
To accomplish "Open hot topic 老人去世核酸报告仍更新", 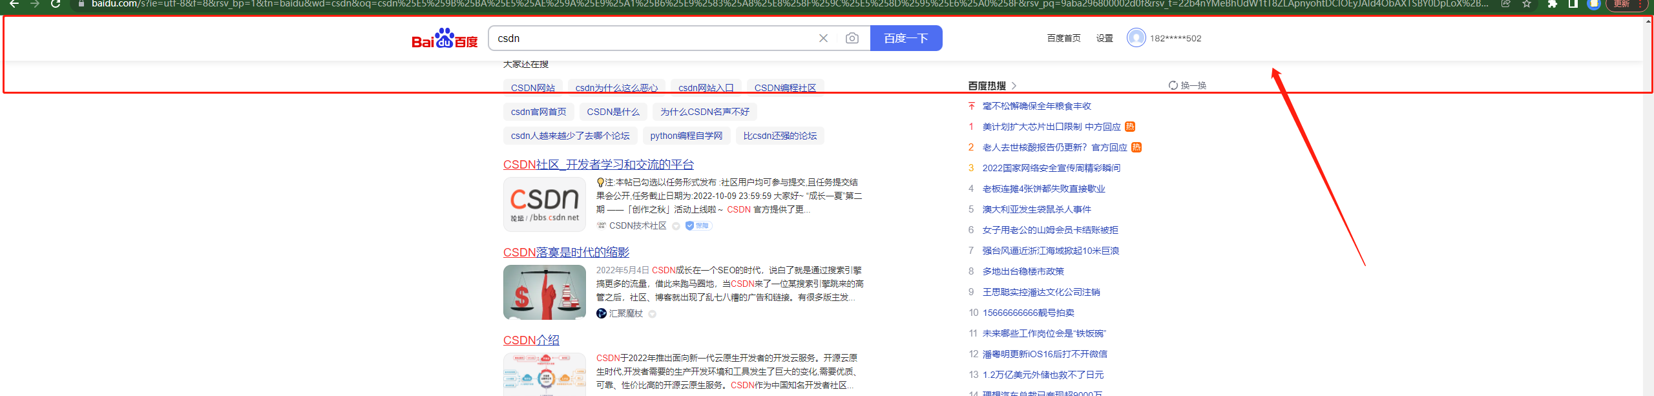I will (1054, 147).
